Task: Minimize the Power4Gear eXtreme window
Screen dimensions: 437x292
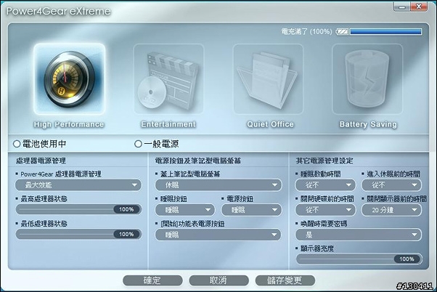Action: click(x=402, y=7)
